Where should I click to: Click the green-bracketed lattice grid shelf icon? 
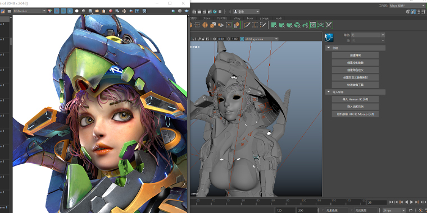pos(313,25)
